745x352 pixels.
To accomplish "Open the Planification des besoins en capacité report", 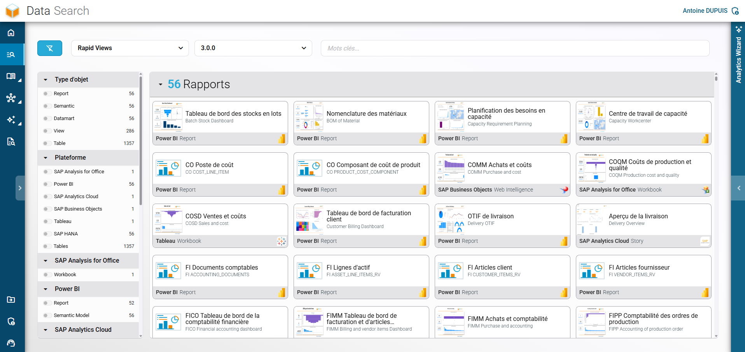I will pyautogui.click(x=502, y=123).
